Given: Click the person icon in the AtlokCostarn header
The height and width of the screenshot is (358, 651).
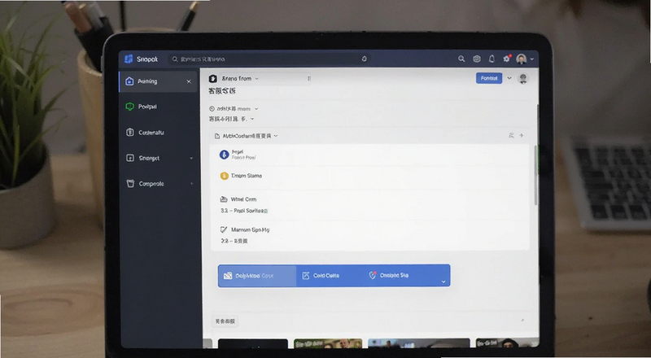Looking at the screenshot, I should pos(511,135).
